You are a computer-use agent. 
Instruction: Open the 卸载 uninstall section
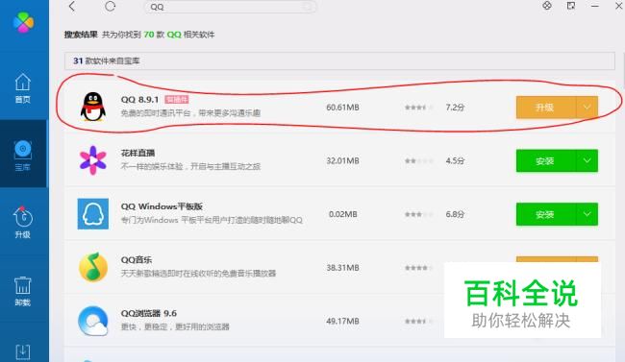point(23,292)
